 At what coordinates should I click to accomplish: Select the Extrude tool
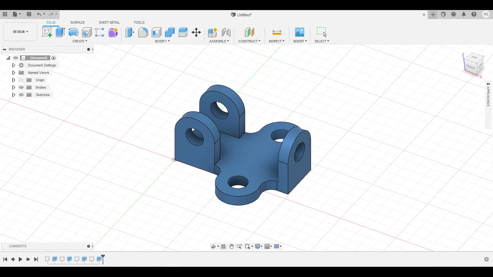click(x=60, y=32)
